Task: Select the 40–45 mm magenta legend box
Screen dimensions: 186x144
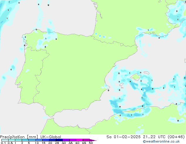Action: (x=80, y=140)
